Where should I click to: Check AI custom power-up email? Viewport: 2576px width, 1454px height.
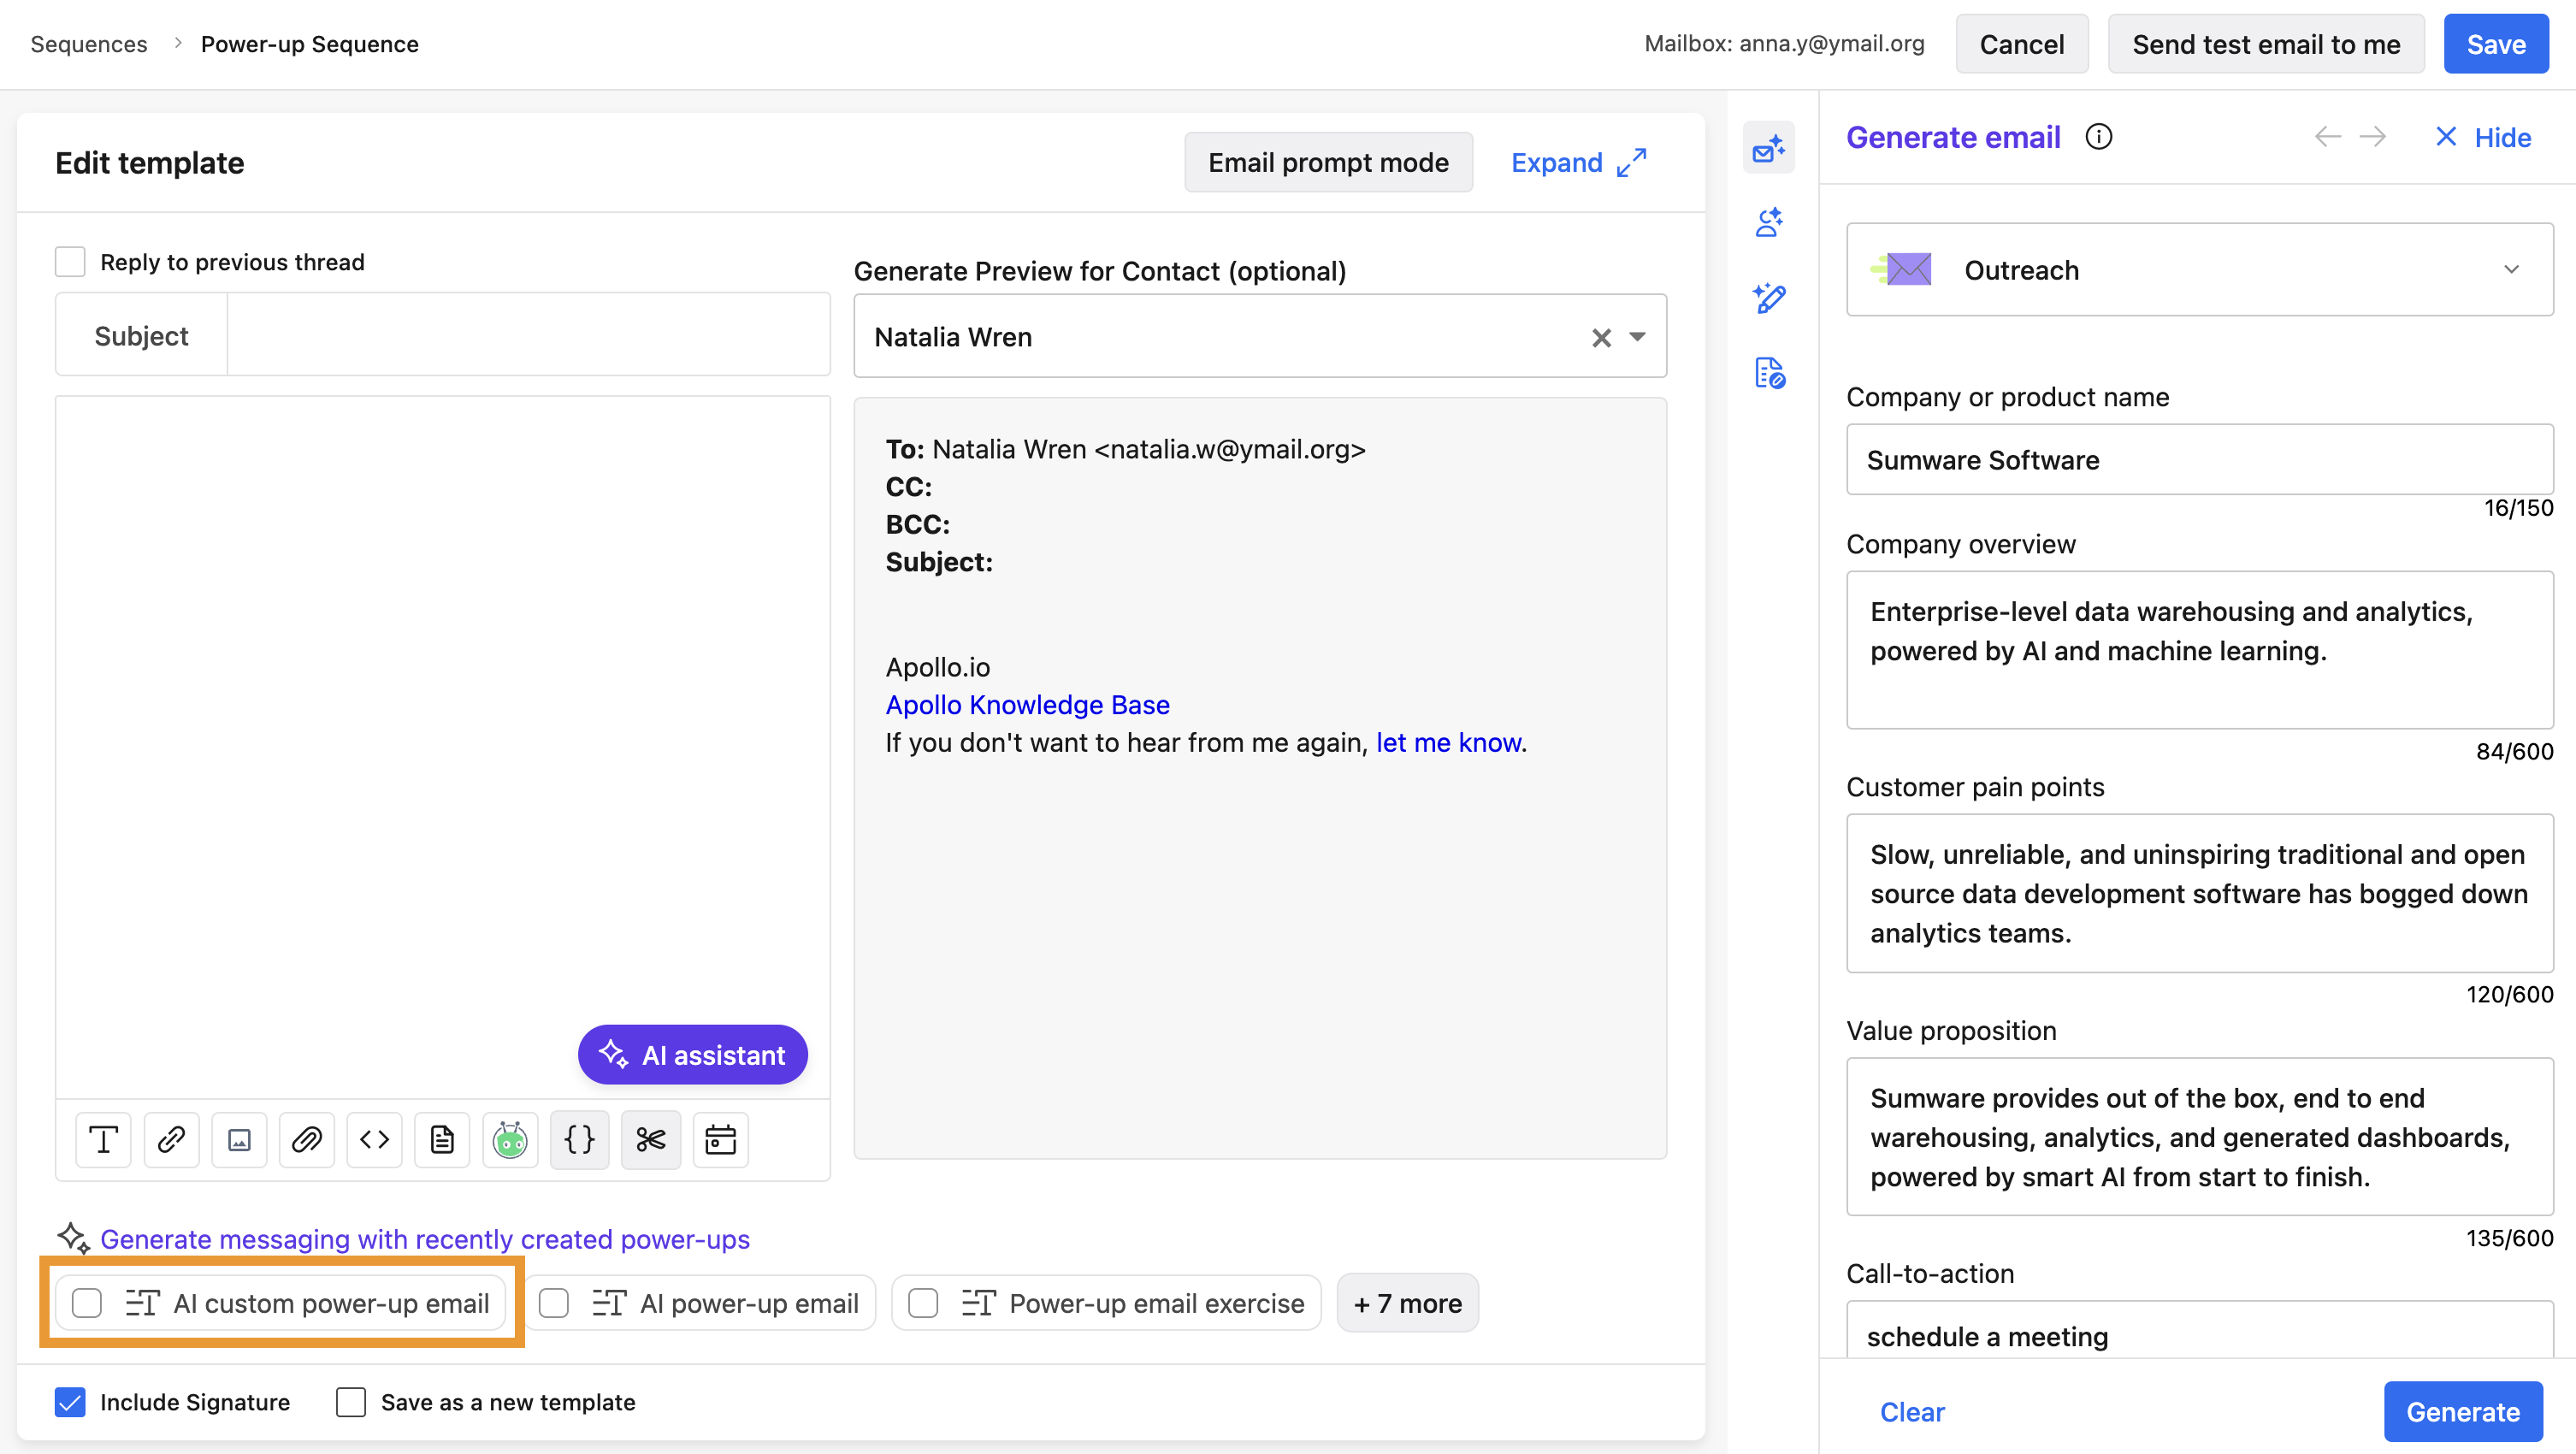point(87,1303)
